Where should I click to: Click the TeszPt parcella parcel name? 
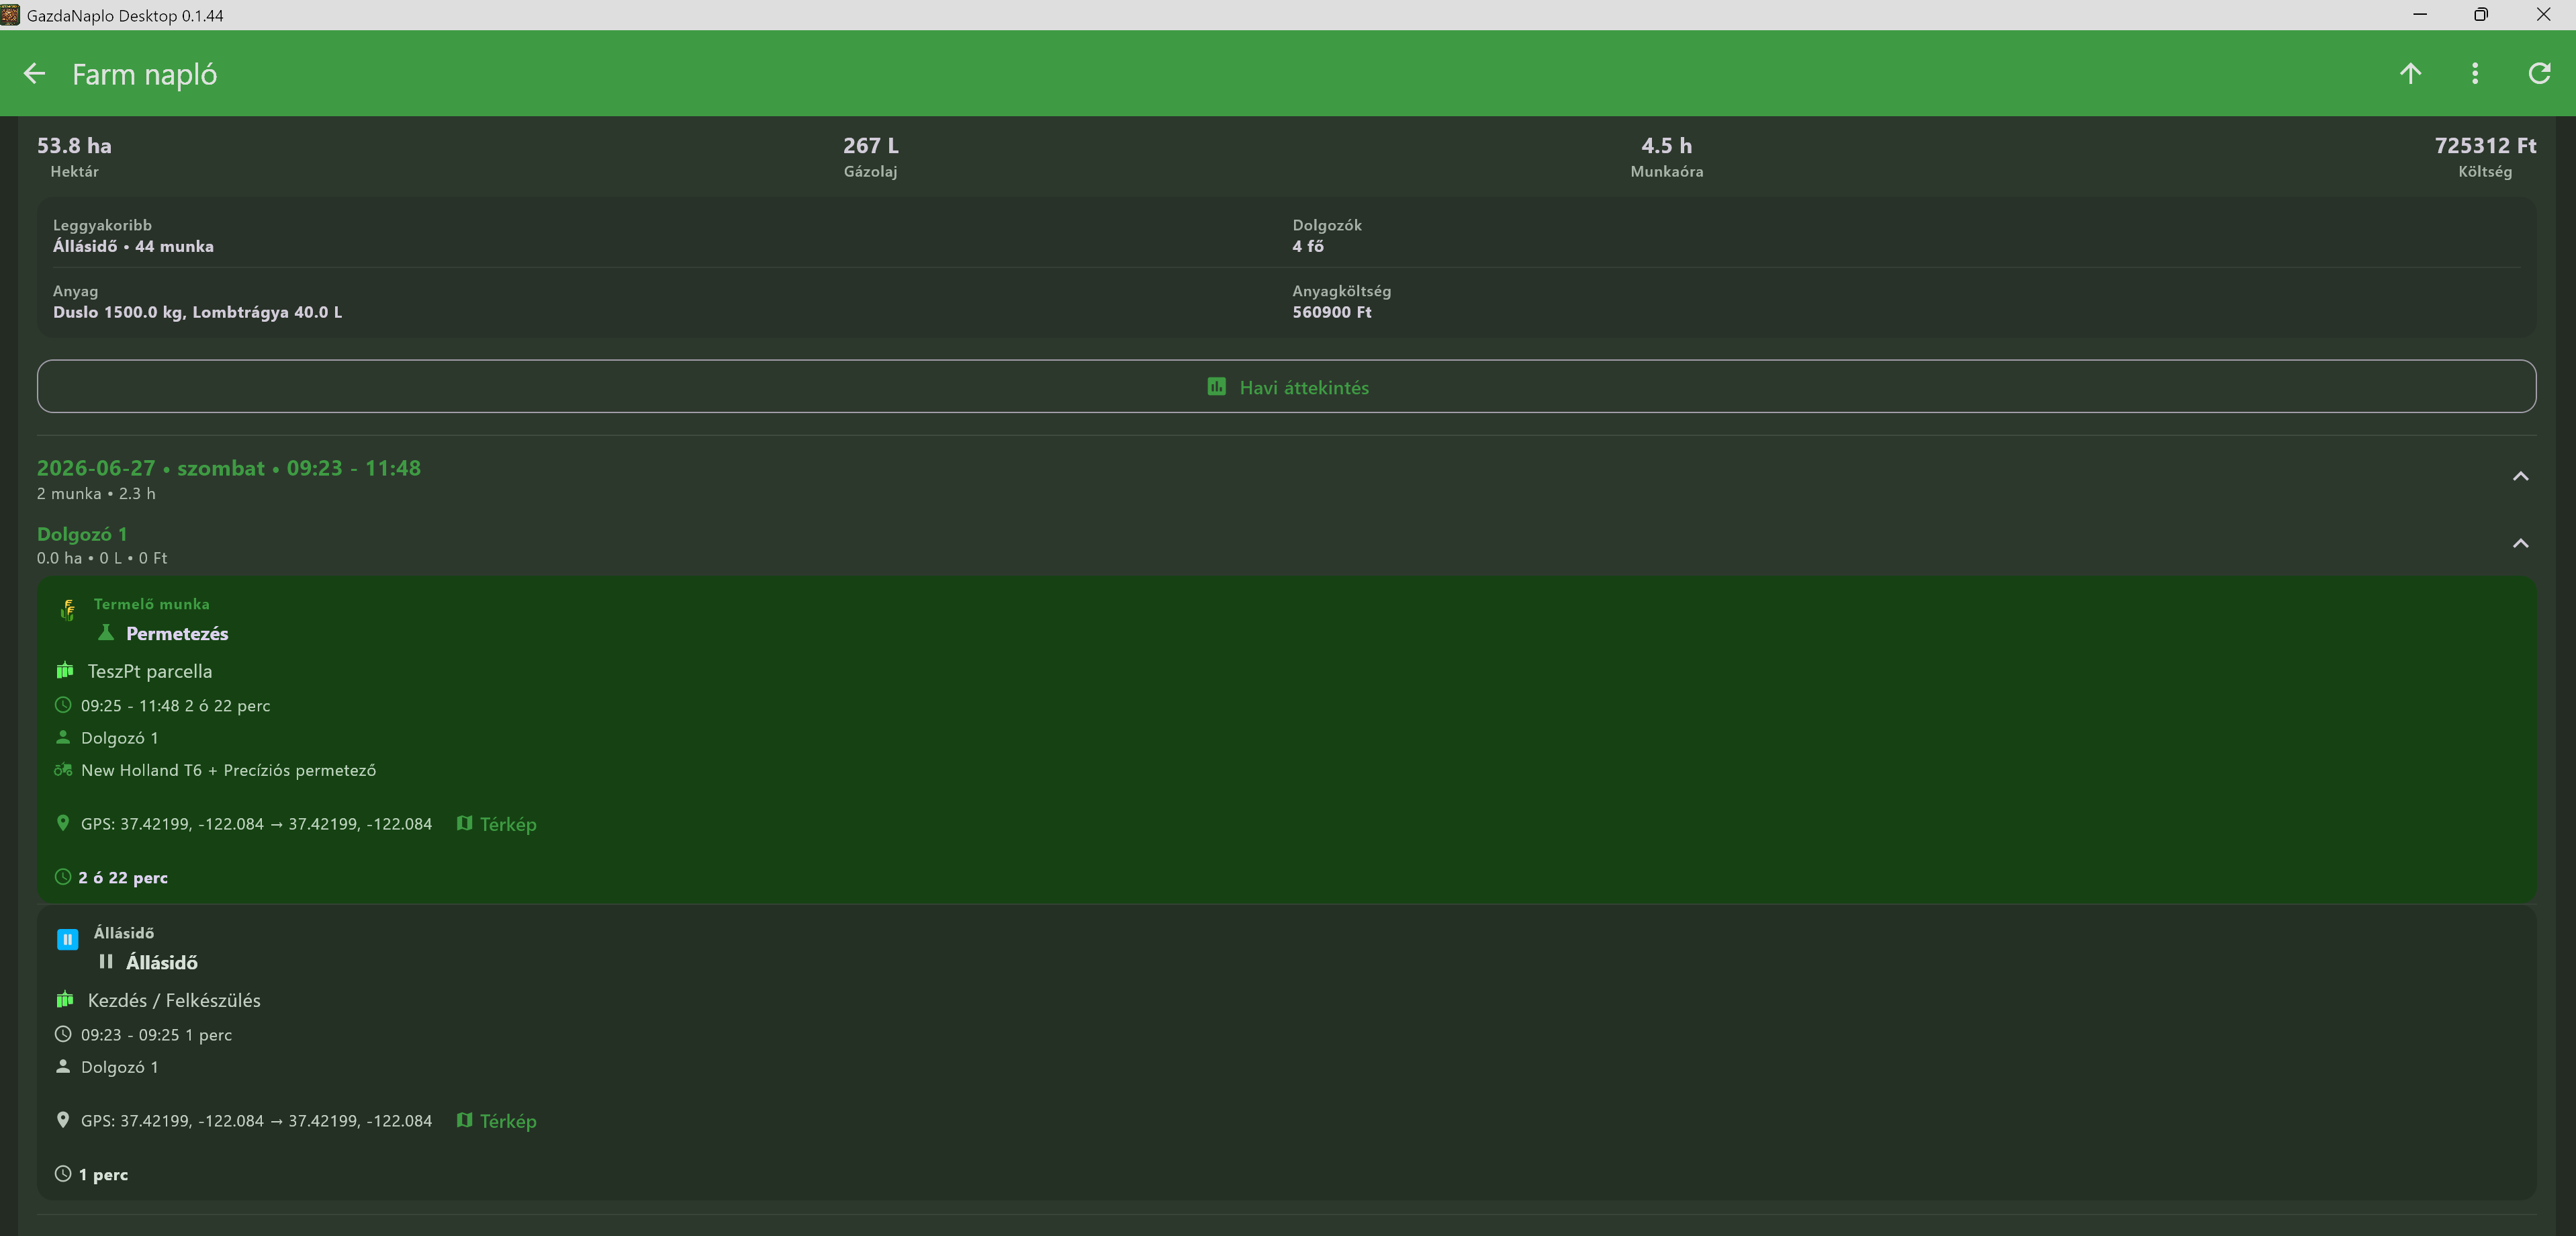pos(150,671)
